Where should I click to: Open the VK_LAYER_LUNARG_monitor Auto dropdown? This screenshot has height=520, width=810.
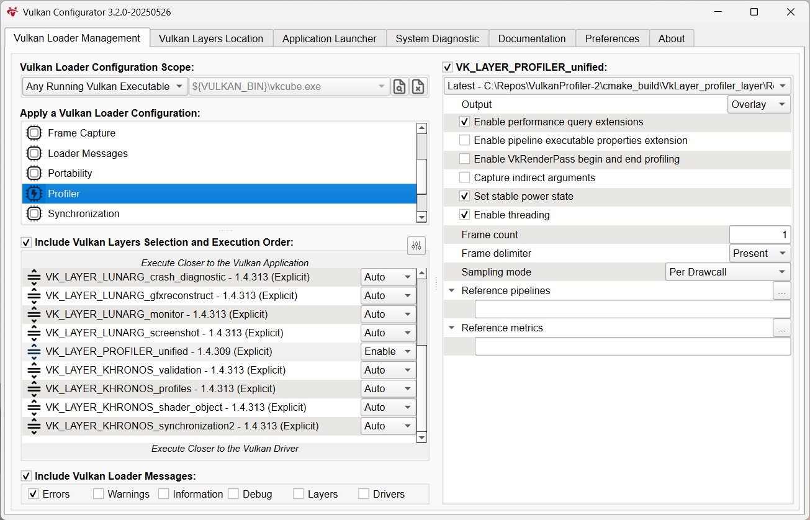pyautogui.click(x=389, y=314)
